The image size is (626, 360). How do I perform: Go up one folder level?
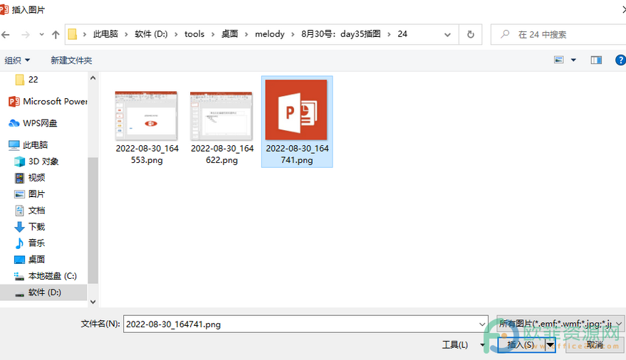[x=56, y=35]
